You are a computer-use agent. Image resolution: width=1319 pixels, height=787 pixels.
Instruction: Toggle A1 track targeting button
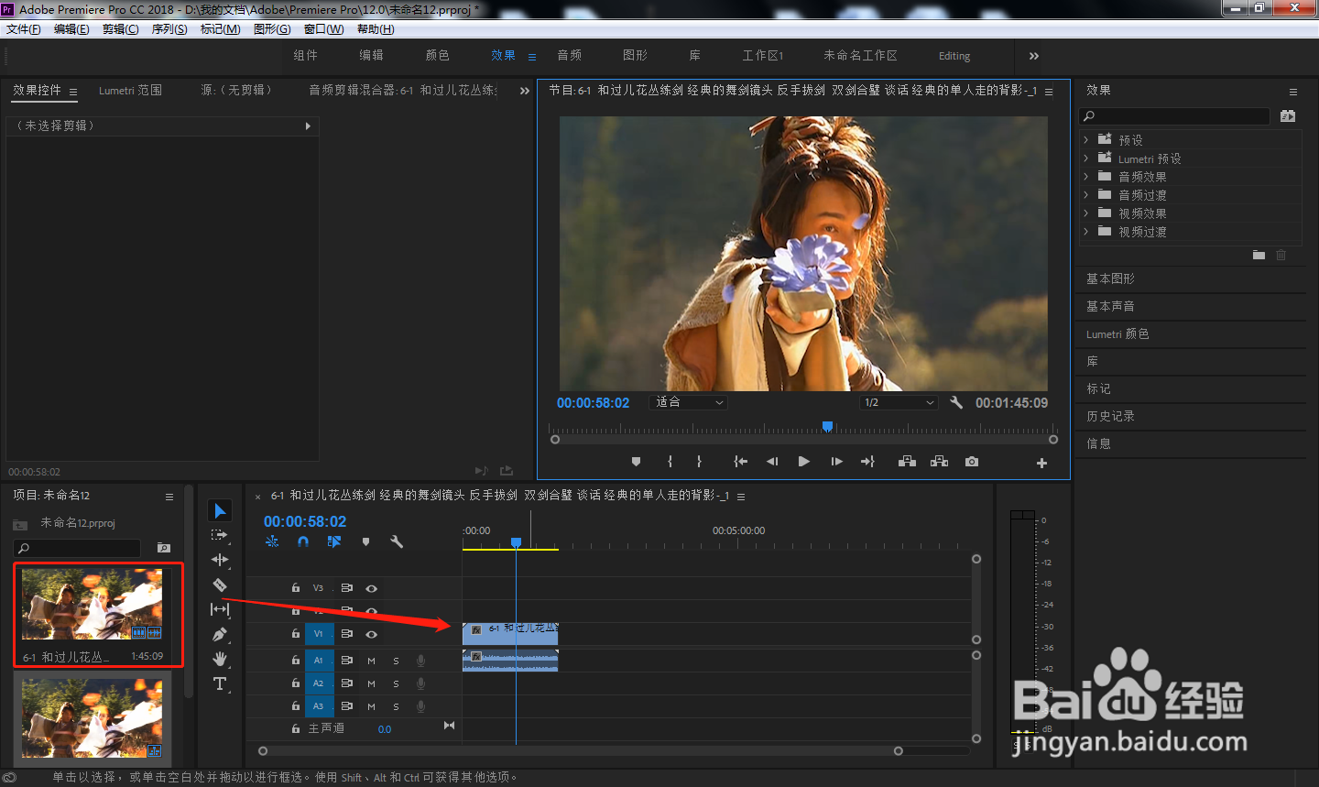click(319, 660)
